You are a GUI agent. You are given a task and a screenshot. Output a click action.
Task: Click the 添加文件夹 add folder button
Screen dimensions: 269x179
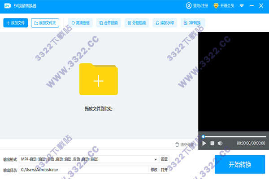coord(45,23)
